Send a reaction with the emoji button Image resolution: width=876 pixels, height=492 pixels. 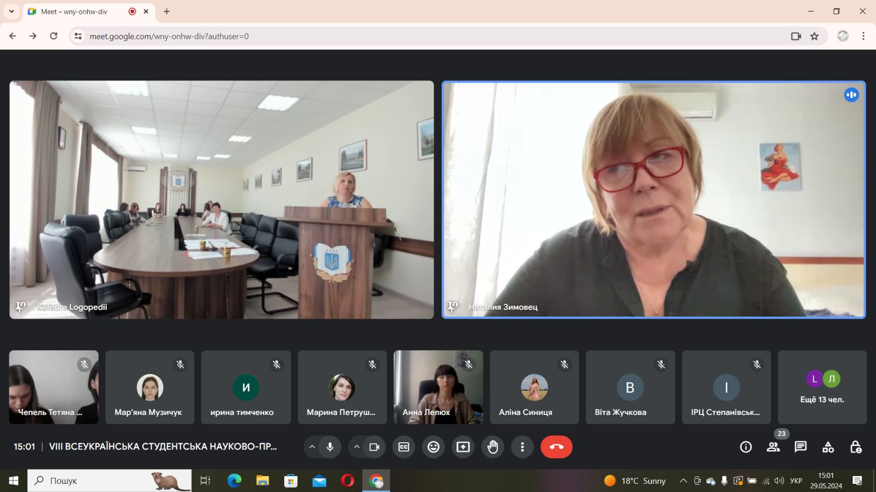click(433, 447)
